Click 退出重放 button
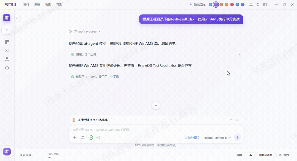 coord(284,155)
